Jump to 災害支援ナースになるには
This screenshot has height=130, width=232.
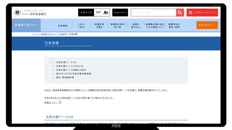pyautogui.click(x=70, y=66)
